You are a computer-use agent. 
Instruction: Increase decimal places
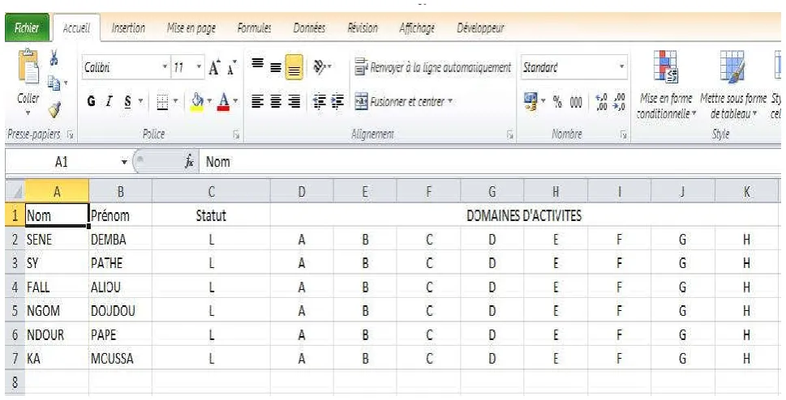[x=602, y=102]
